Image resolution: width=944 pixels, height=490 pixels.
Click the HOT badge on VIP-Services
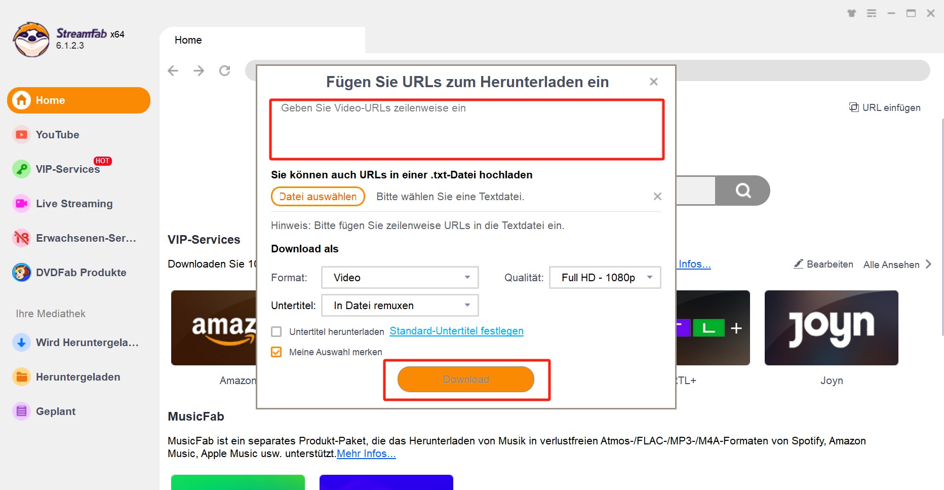coord(102,161)
